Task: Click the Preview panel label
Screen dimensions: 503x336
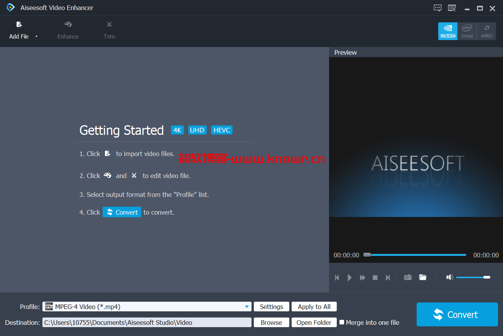Action: point(346,52)
